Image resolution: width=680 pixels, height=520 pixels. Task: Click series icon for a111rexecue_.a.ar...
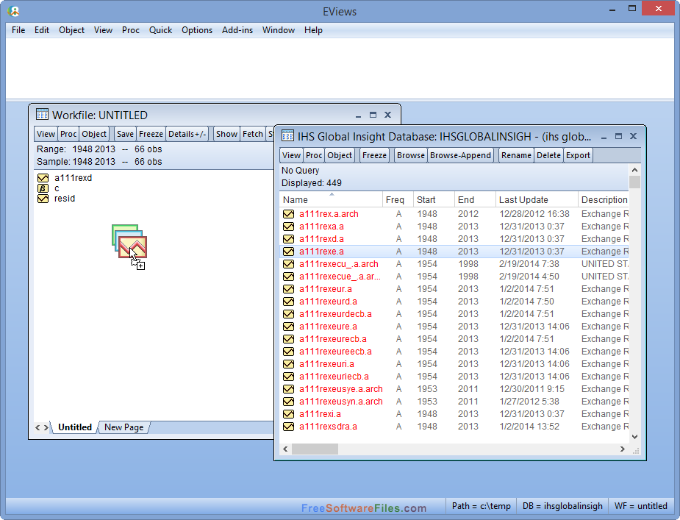coord(288,277)
